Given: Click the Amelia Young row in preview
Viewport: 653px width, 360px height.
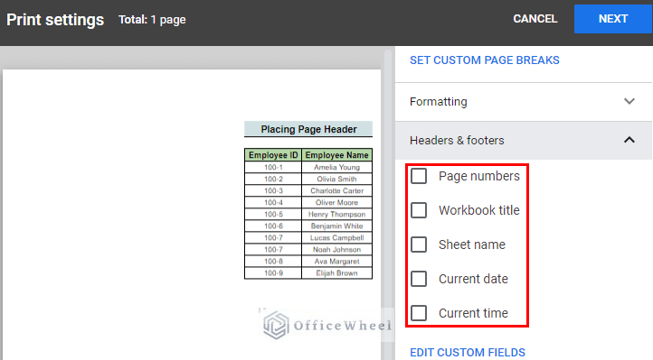Looking at the screenshot, I should pyautogui.click(x=308, y=167).
